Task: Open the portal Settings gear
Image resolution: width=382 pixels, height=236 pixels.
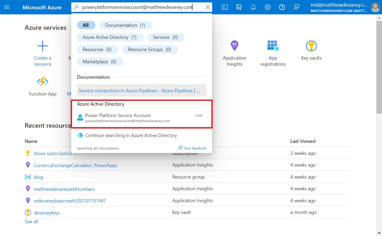Action: [267, 7]
